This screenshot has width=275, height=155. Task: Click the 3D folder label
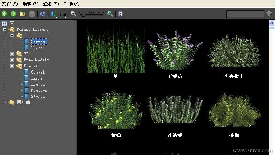(26, 54)
